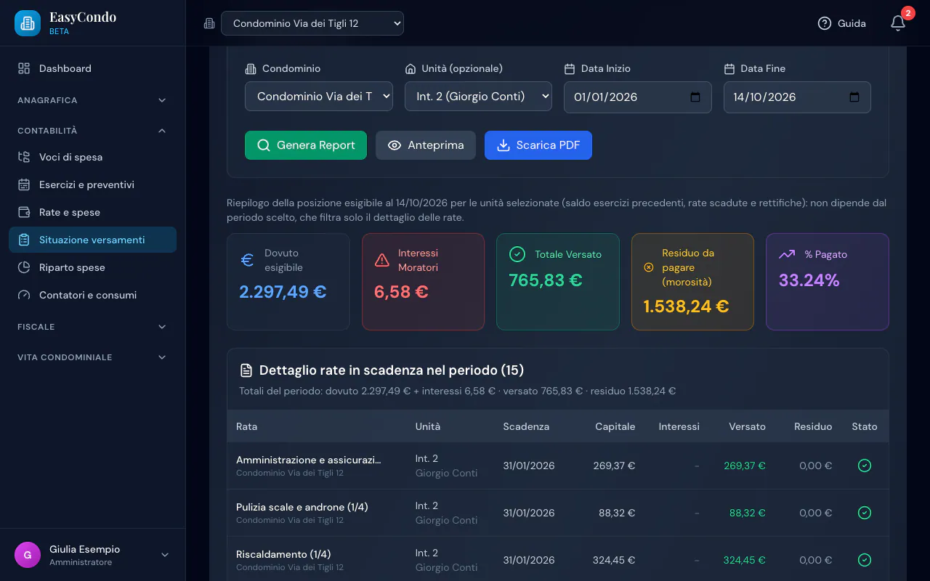The height and width of the screenshot is (581, 930).
Task: Click the Capitale column header
Action: tap(615, 426)
